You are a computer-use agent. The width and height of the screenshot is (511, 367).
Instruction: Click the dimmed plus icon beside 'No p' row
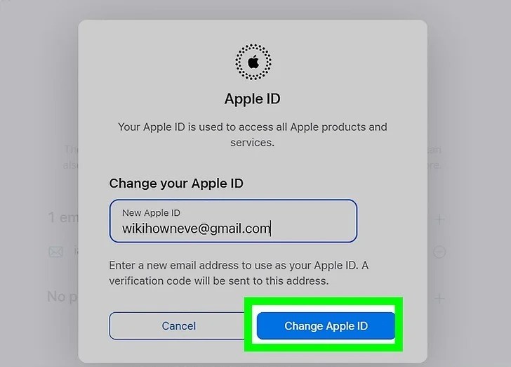pyautogui.click(x=439, y=298)
